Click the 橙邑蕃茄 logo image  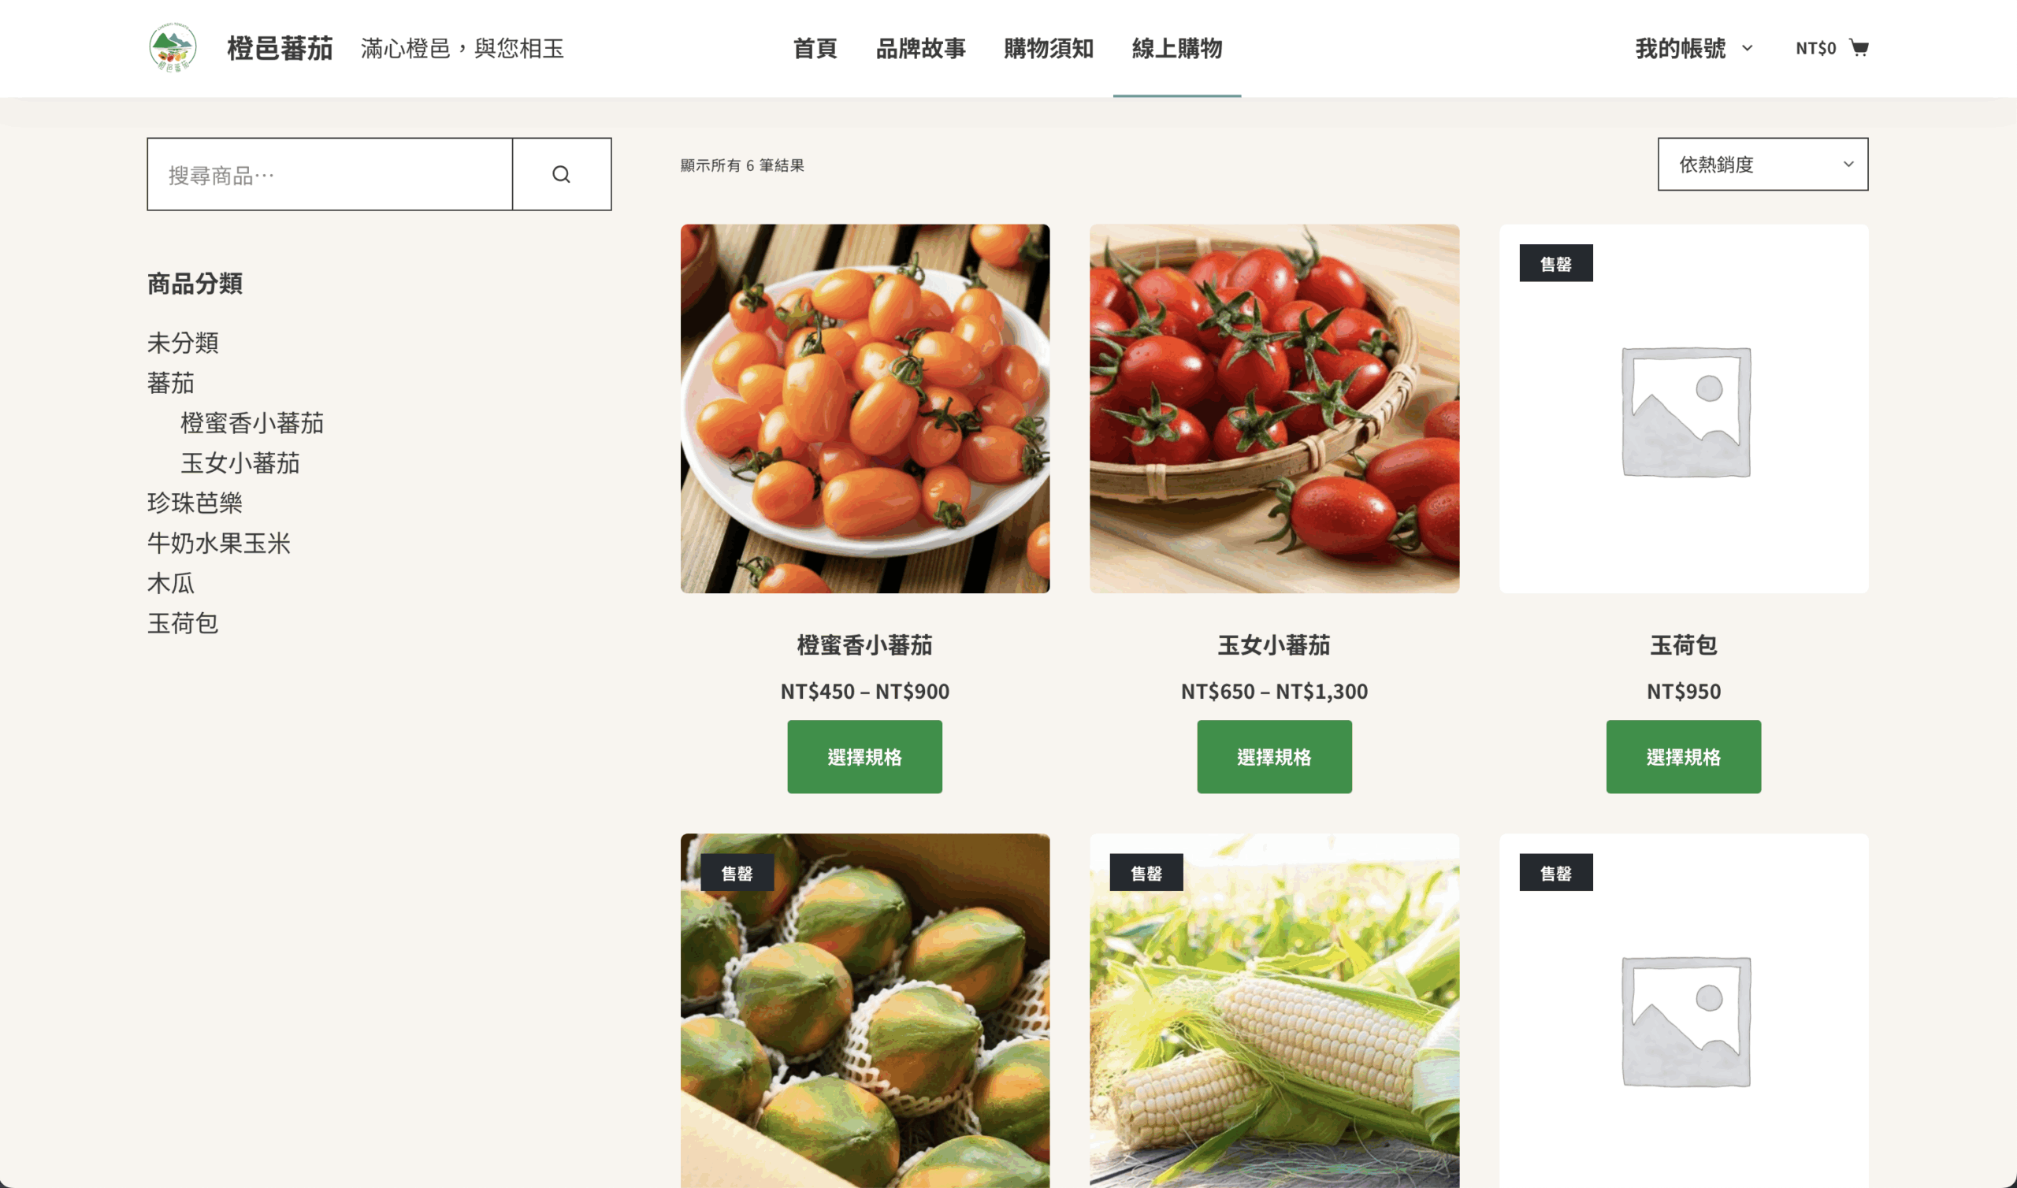pyautogui.click(x=173, y=48)
